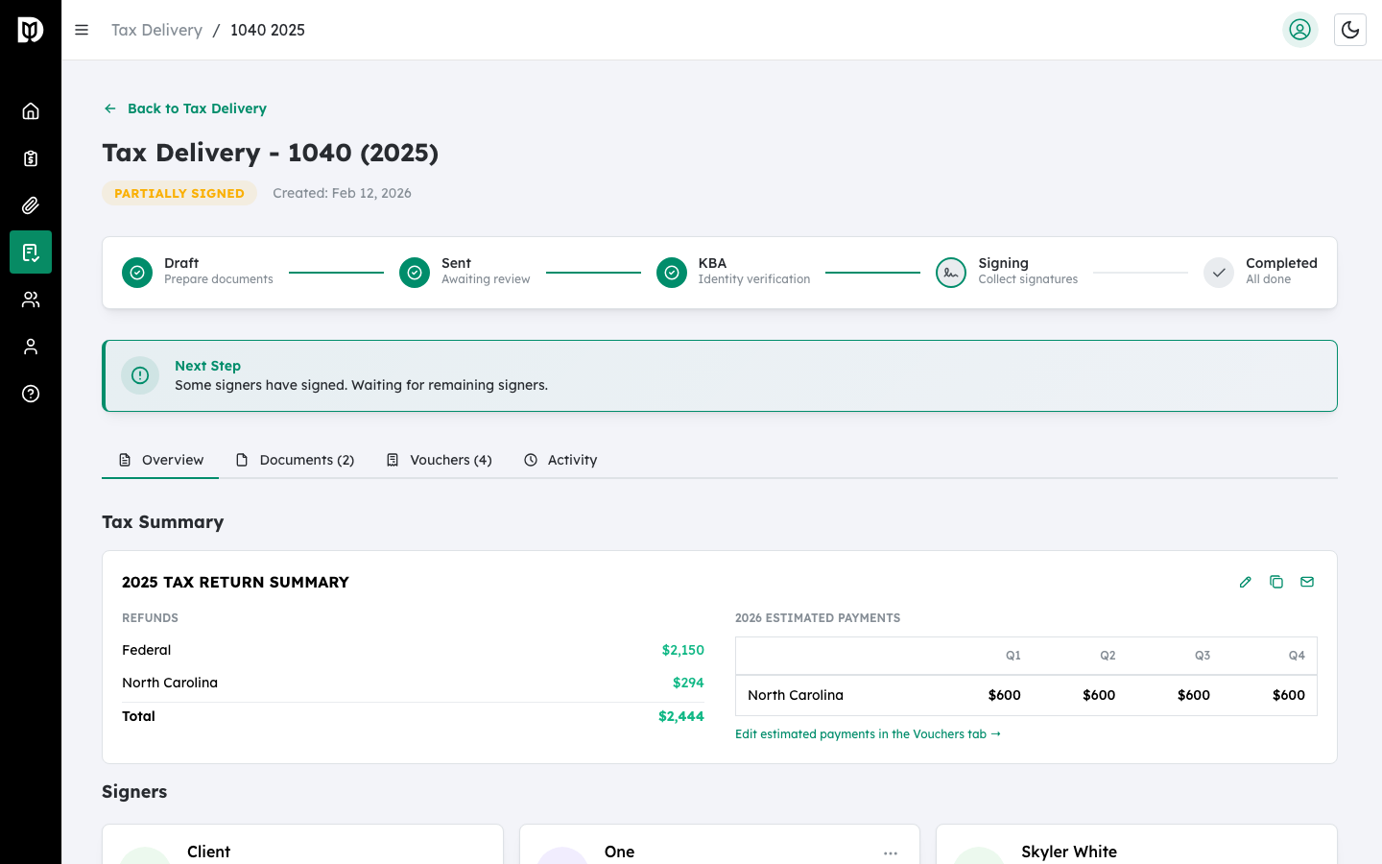
Task: Open Help via the question mark icon
Action: pos(31,394)
